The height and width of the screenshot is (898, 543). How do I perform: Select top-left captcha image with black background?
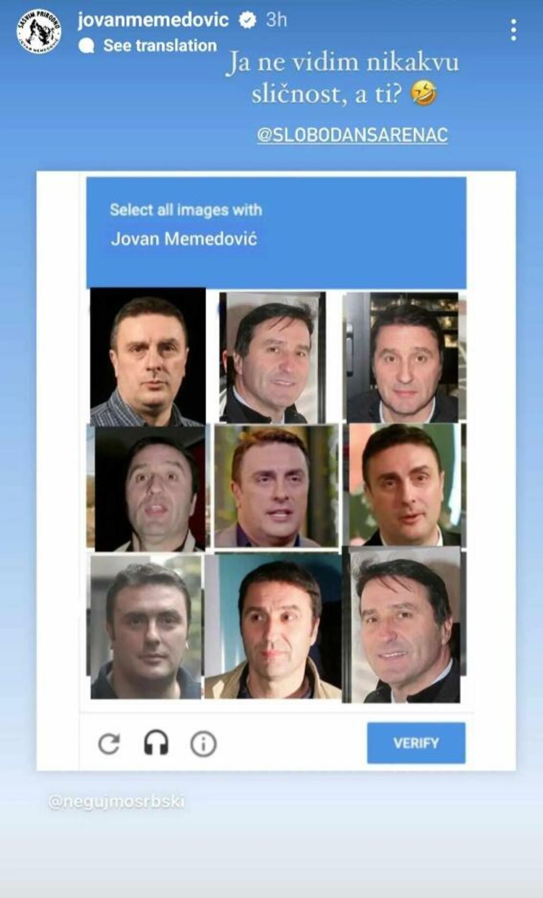click(x=148, y=357)
